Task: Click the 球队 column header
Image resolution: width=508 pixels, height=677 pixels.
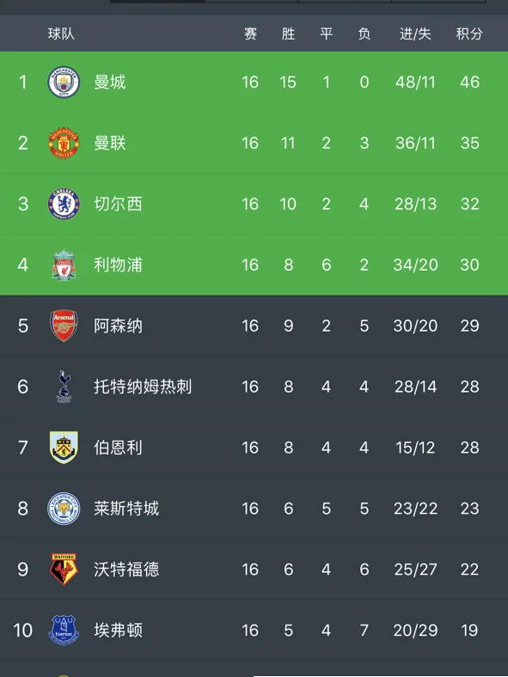Action: (61, 34)
